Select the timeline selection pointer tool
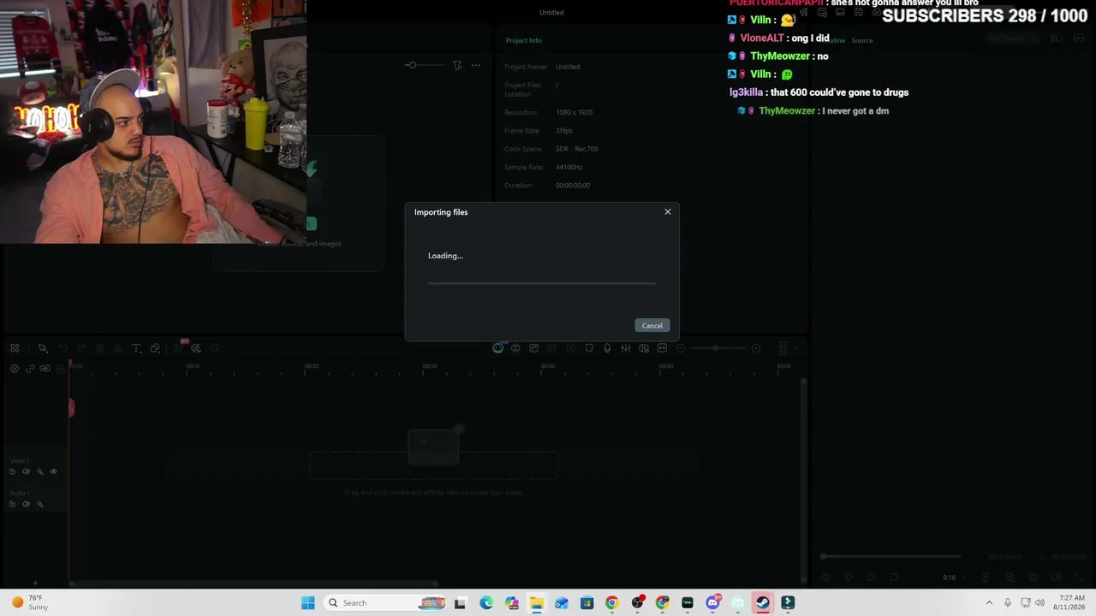 [x=42, y=348]
